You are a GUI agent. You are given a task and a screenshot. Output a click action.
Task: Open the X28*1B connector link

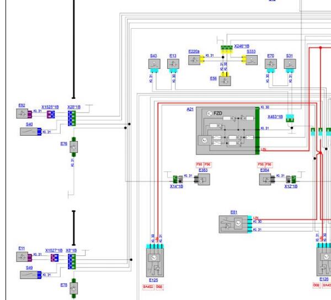click(74, 107)
